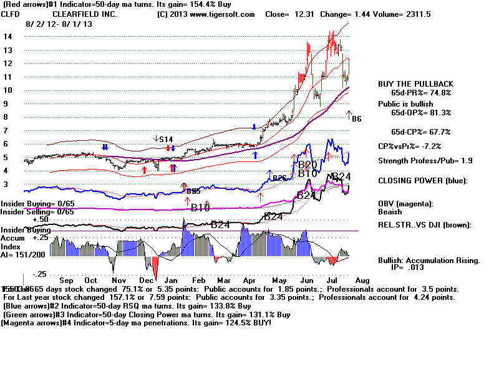Click the Magenta arrows #4 Indicator line

[x=136, y=323]
